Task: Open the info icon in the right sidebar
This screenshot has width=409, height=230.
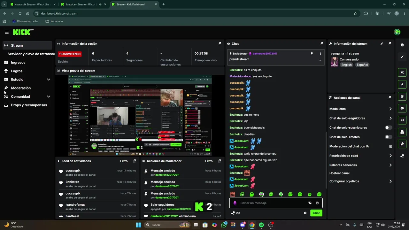Action: tap(402, 45)
